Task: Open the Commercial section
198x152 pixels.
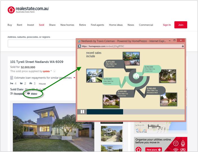Action: pos(146,25)
